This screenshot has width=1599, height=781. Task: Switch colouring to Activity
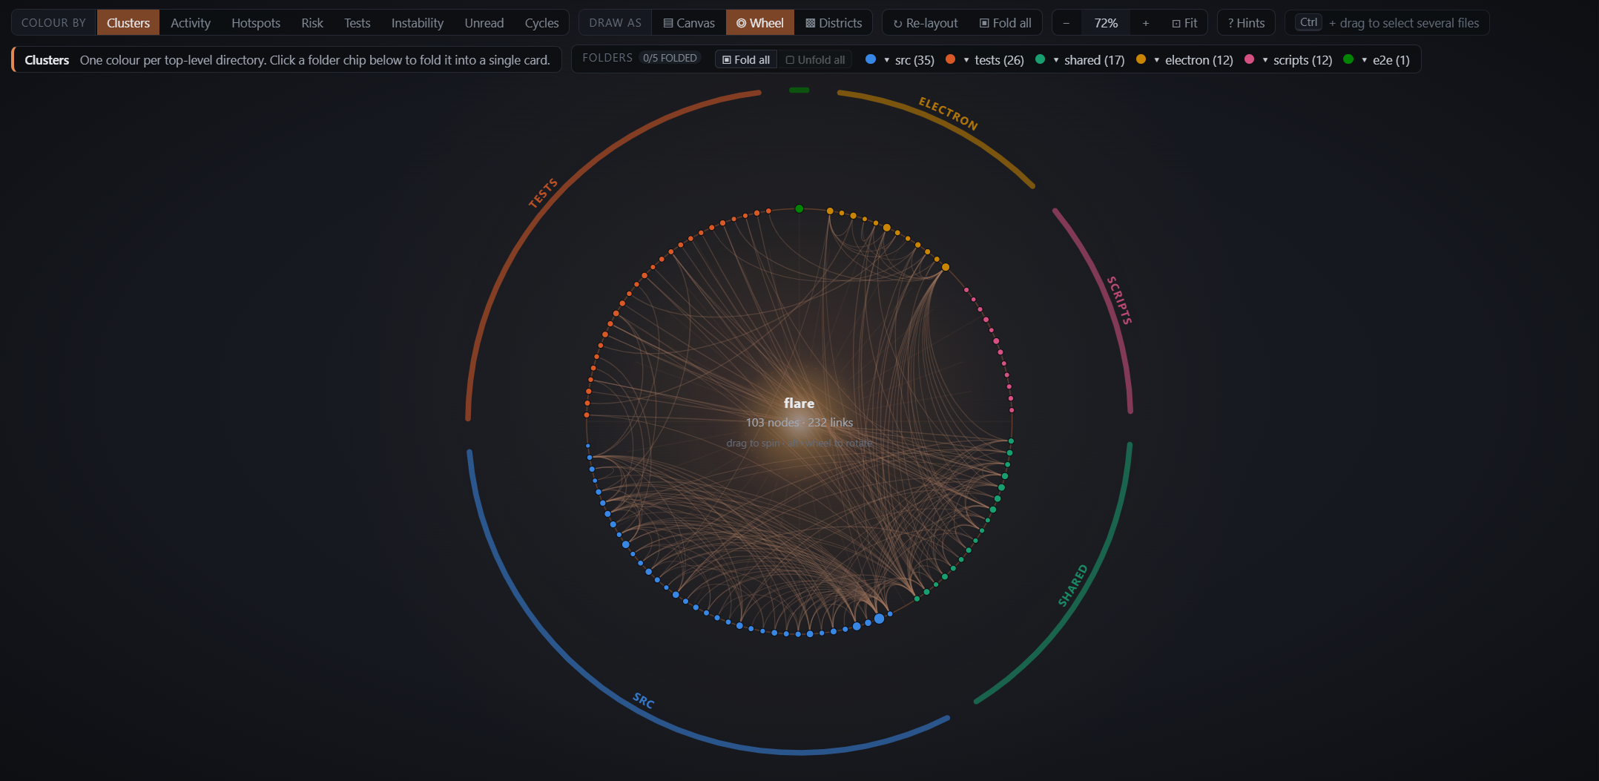click(x=191, y=23)
